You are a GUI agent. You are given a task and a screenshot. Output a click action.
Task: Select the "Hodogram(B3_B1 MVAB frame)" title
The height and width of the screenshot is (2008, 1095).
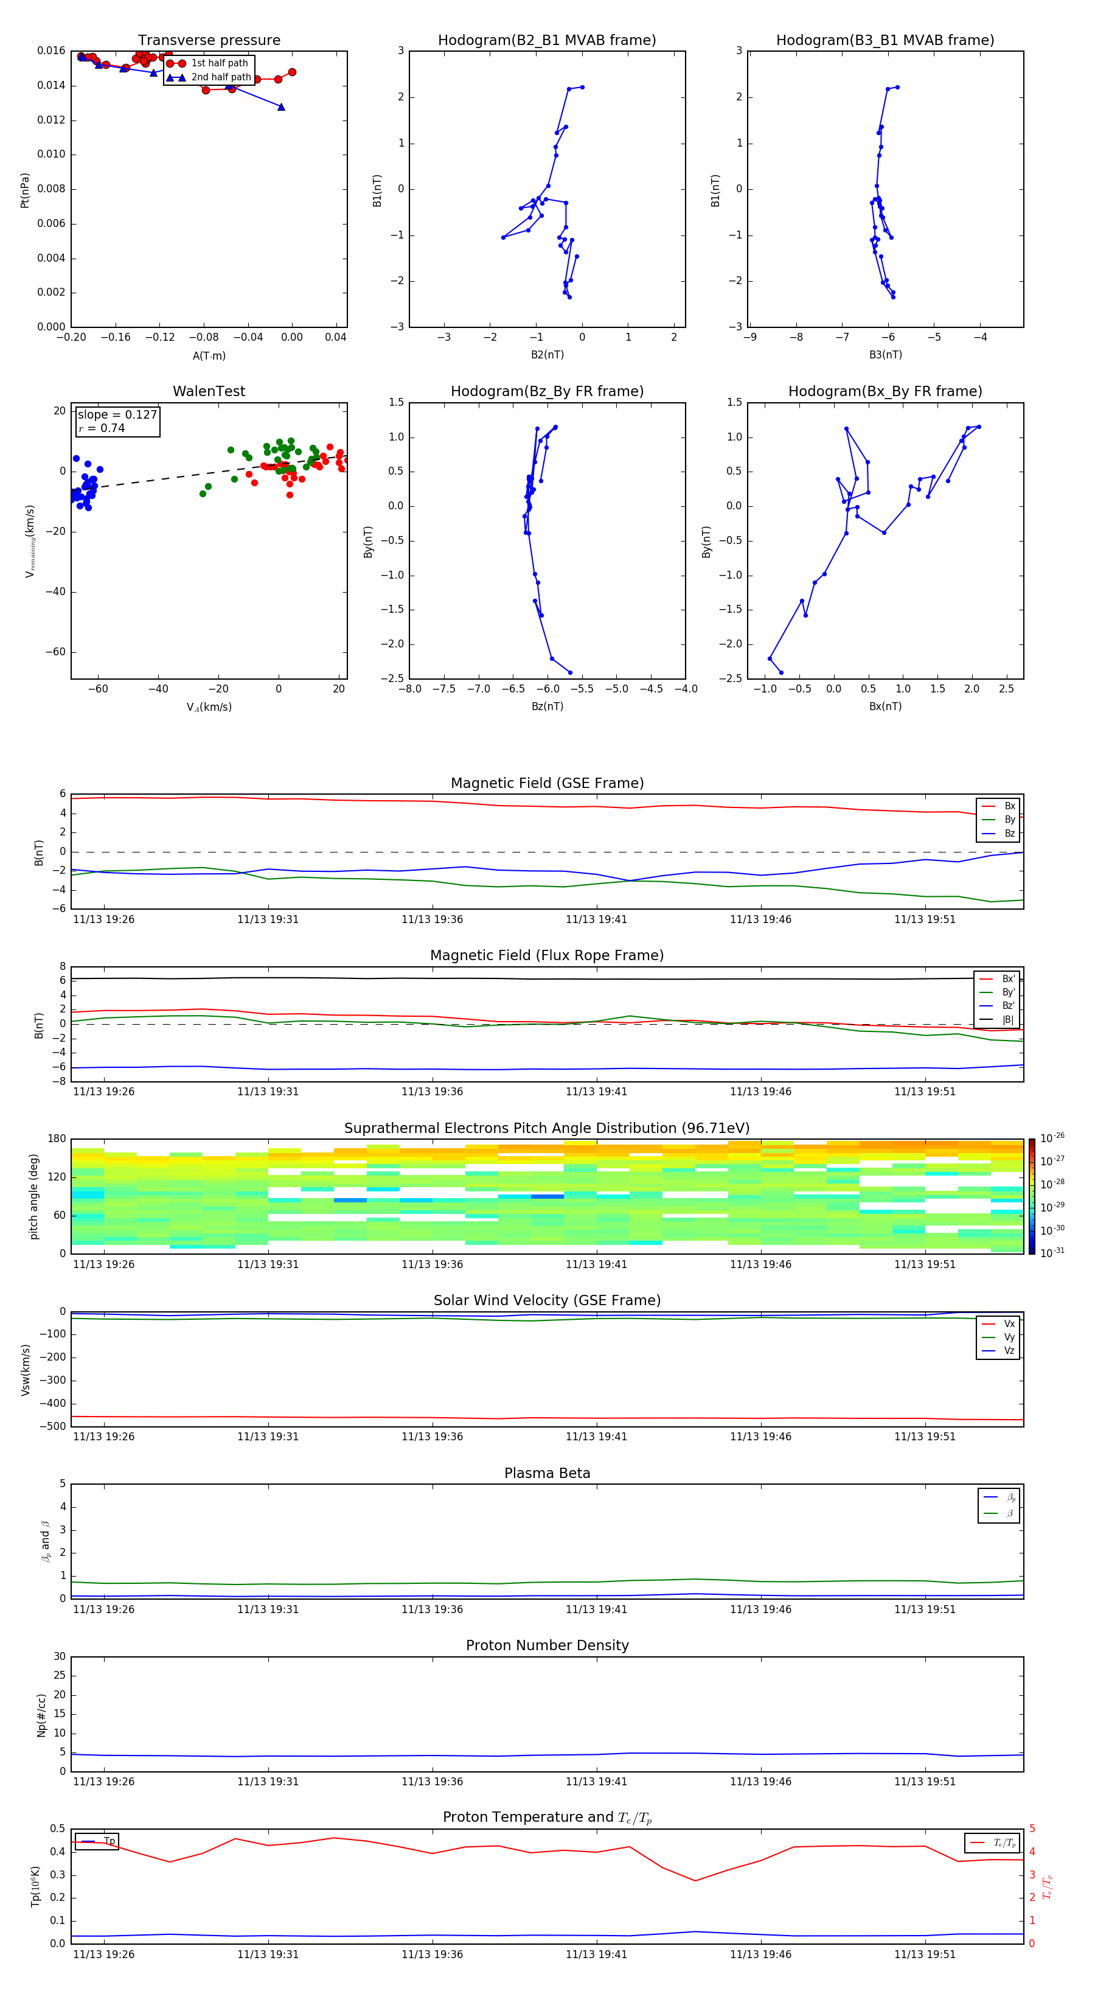pyautogui.click(x=885, y=41)
